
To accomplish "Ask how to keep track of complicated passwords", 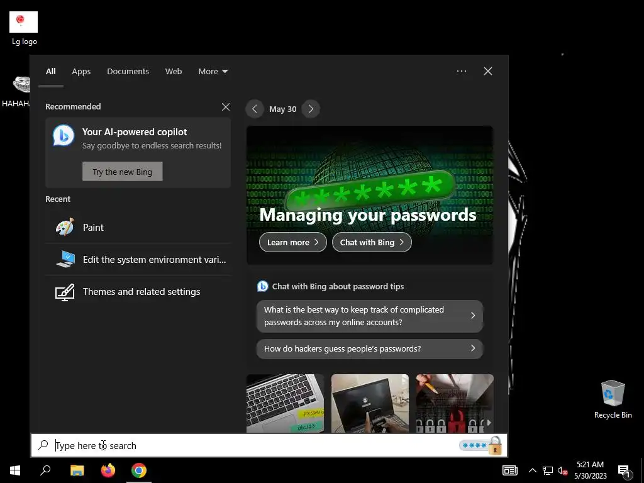I will coord(370,316).
